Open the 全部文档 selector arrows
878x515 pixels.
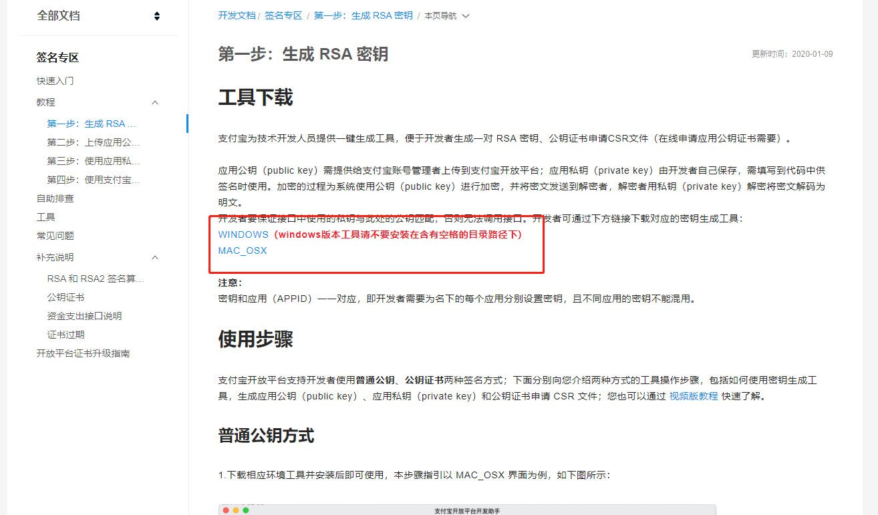tap(157, 16)
